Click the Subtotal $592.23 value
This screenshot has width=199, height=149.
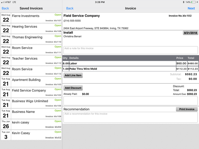click(x=191, y=74)
